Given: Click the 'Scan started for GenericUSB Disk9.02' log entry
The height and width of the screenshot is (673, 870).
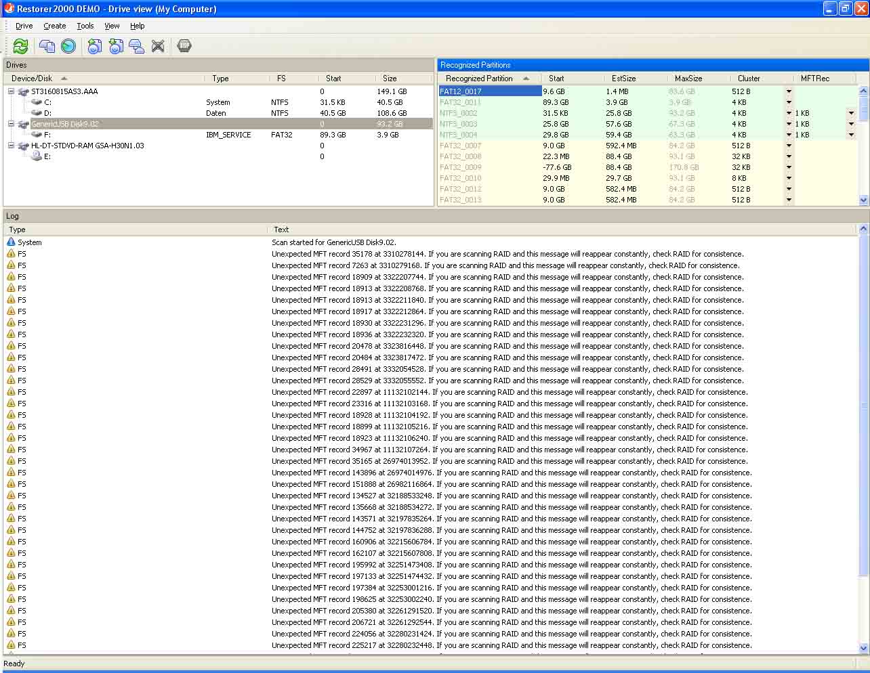Looking at the screenshot, I should pos(334,242).
